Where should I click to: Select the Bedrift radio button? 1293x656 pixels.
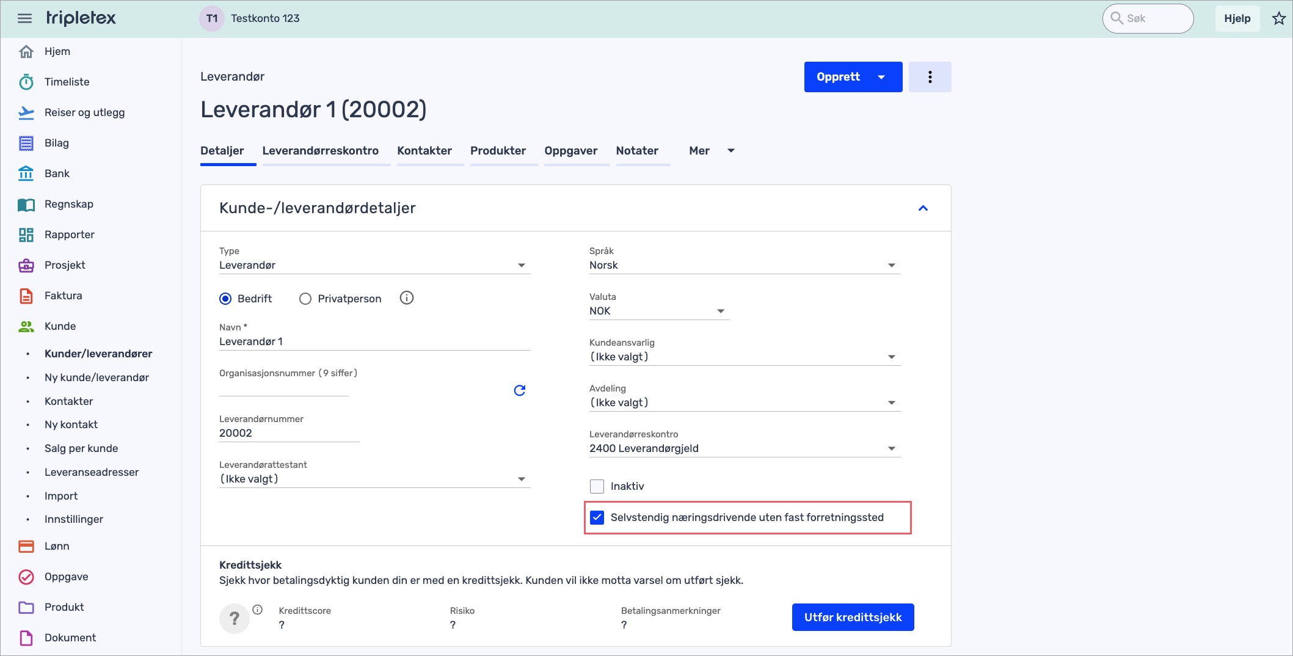click(225, 299)
